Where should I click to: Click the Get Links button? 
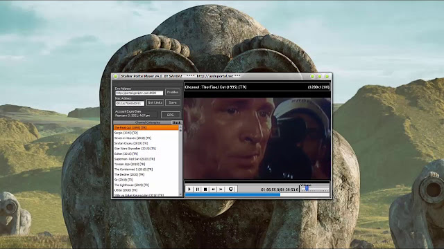pos(155,102)
